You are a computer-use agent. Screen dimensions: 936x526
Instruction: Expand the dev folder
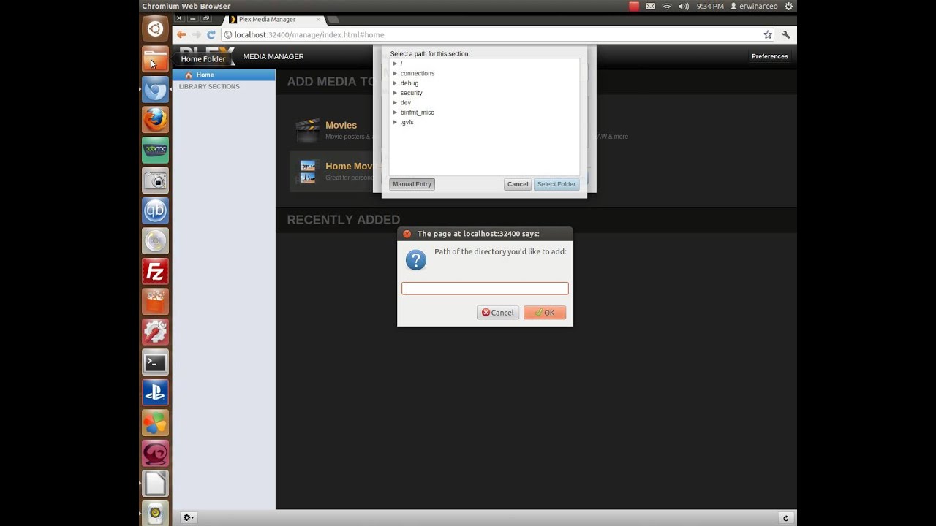pos(395,102)
